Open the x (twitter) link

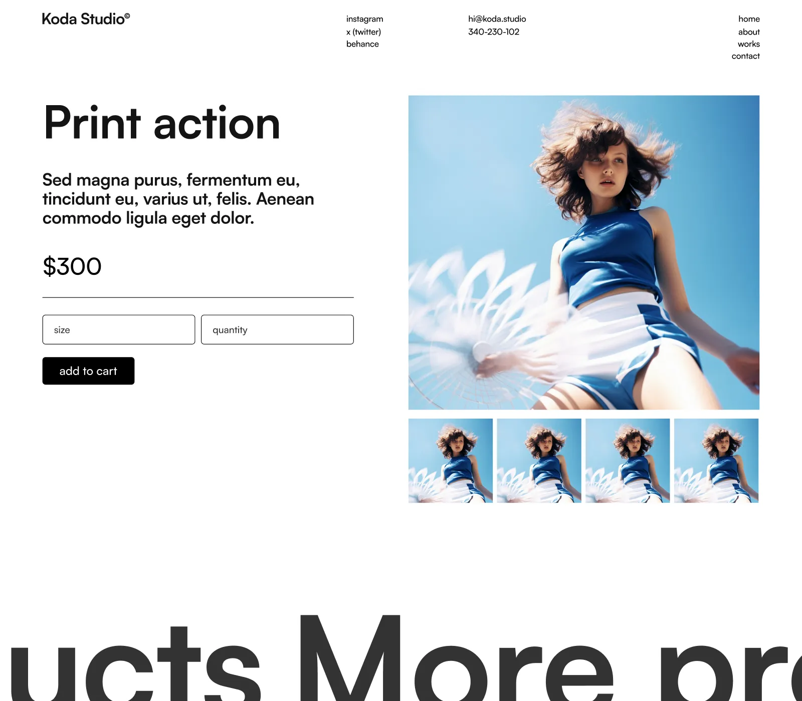[363, 32]
